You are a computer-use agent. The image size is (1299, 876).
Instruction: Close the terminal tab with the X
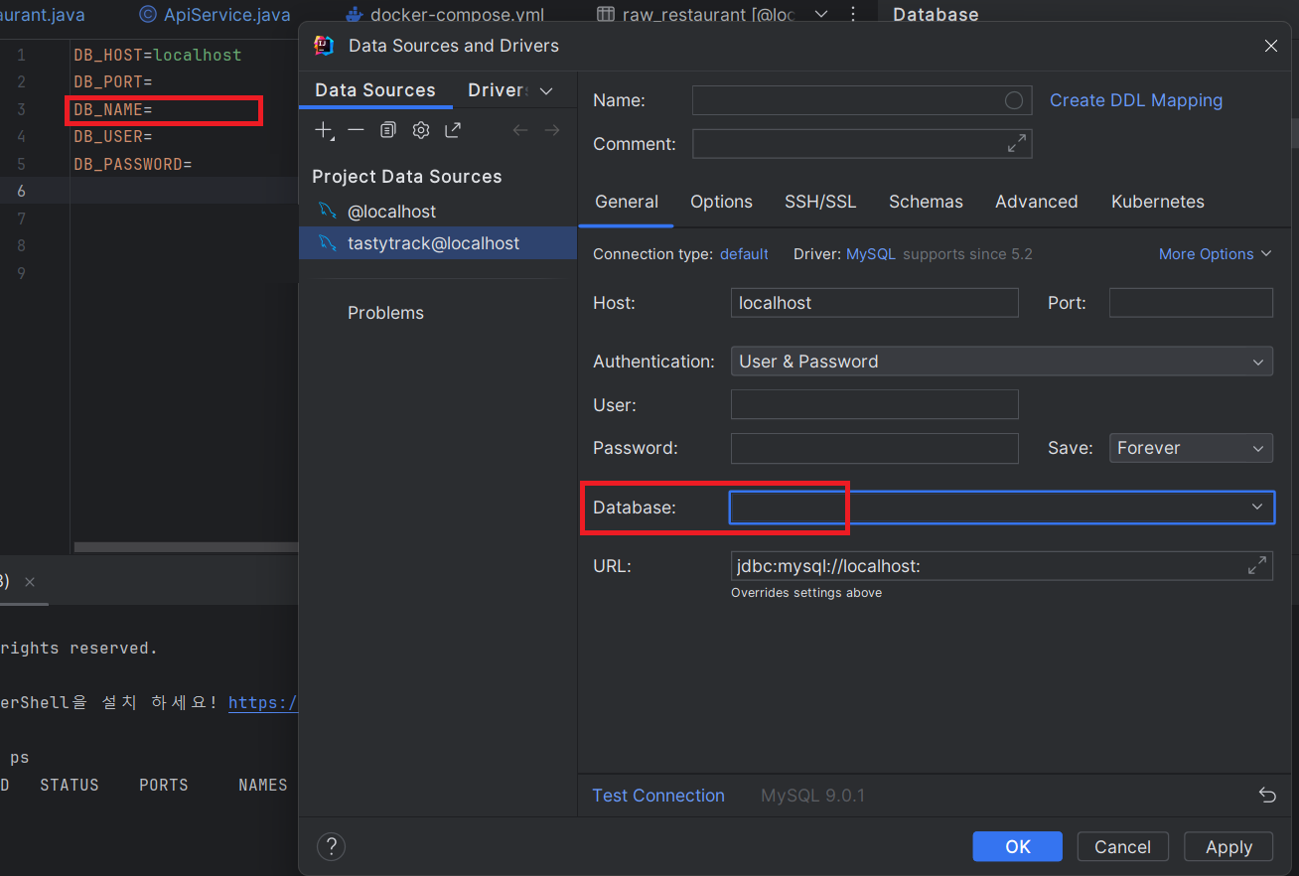click(x=30, y=582)
